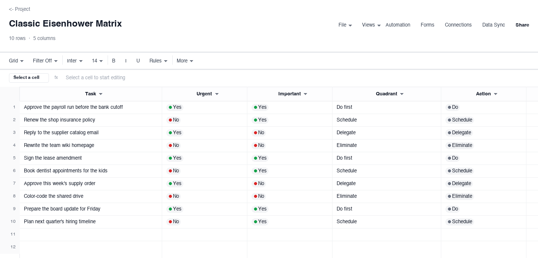
Task: Click Action 'Eliminate' tag for wiki homepage row
Action: (460, 145)
